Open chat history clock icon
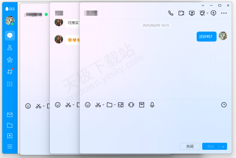This screenshot has width=236, height=158. [x=224, y=105]
